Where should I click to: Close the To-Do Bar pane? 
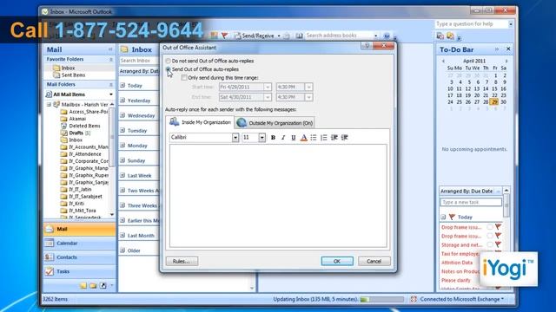(508, 49)
